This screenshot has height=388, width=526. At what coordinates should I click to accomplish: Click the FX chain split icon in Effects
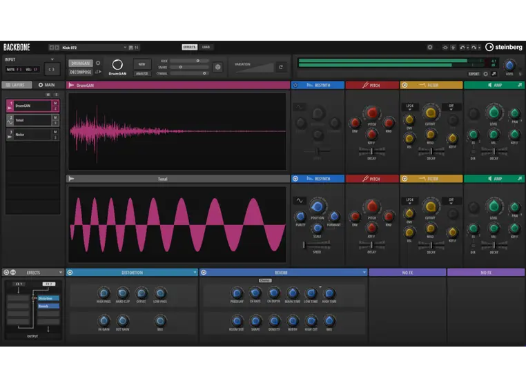(x=13, y=272)
